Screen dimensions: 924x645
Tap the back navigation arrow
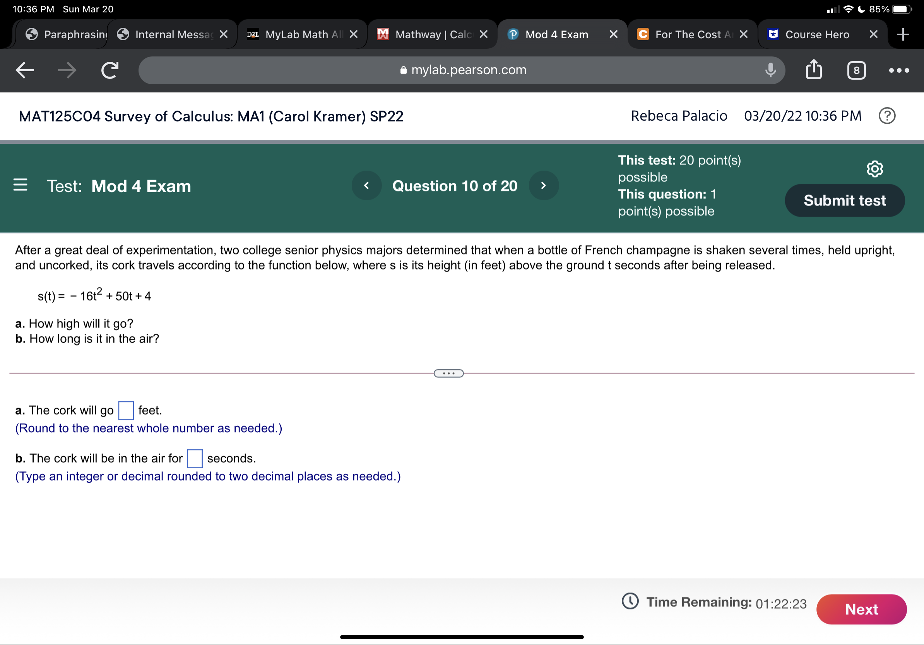click(24, 70)
